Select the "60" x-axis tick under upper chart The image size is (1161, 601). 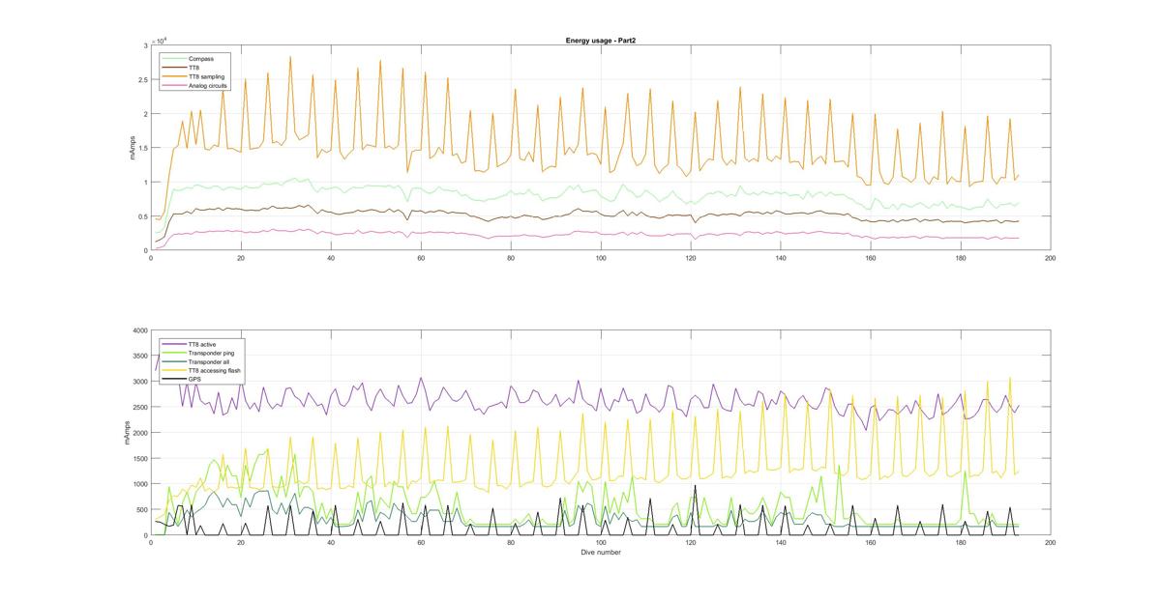coord(421,258)
